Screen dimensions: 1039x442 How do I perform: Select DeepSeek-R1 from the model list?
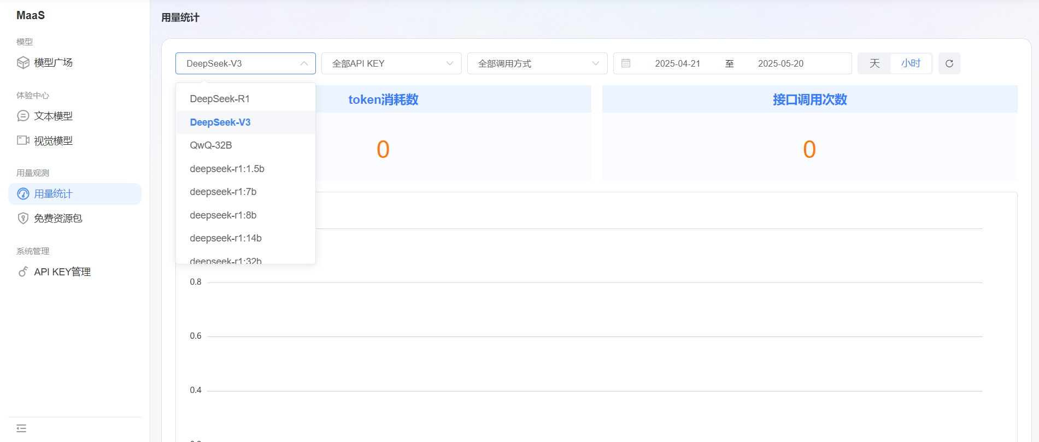pos(245,99)
